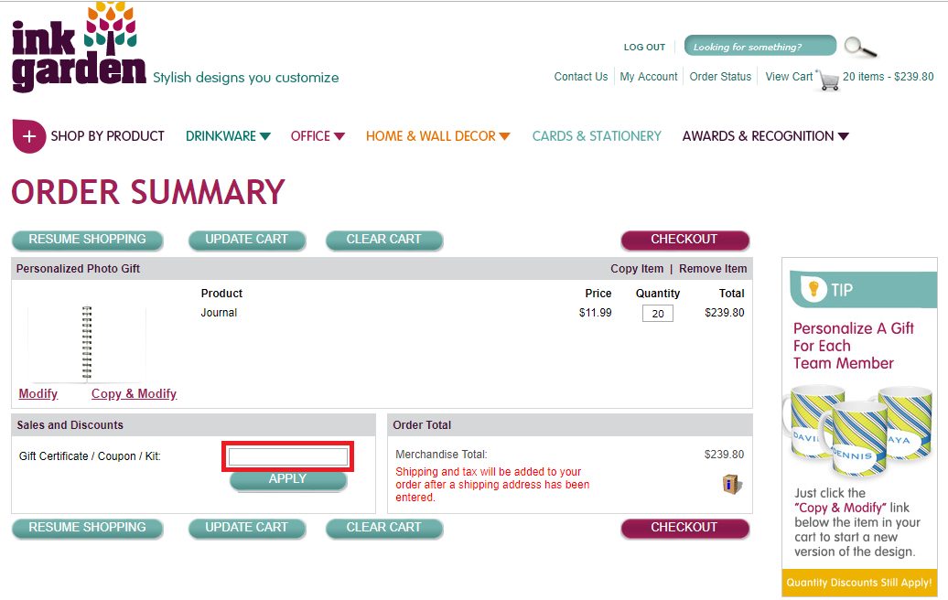Screen dimensions: 948x600
Task: Open the Office menu
Action: pos(310,136)
